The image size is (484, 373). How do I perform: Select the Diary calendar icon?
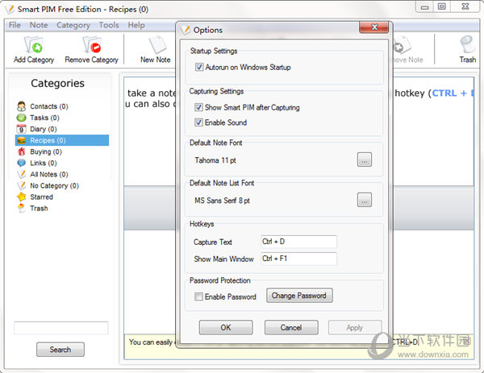tap(21, 129)
